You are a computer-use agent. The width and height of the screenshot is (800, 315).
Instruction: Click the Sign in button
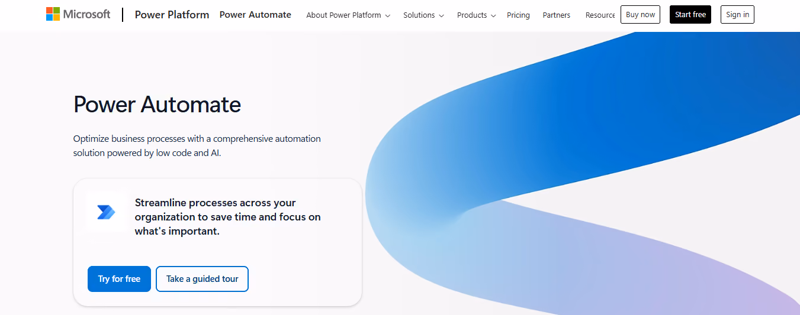(737, 15)
